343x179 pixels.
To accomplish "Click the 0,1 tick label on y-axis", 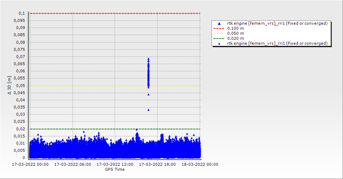I will [x=22, y=13].
